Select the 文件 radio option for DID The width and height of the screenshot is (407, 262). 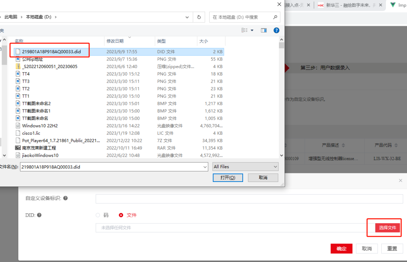pos(121,215)
